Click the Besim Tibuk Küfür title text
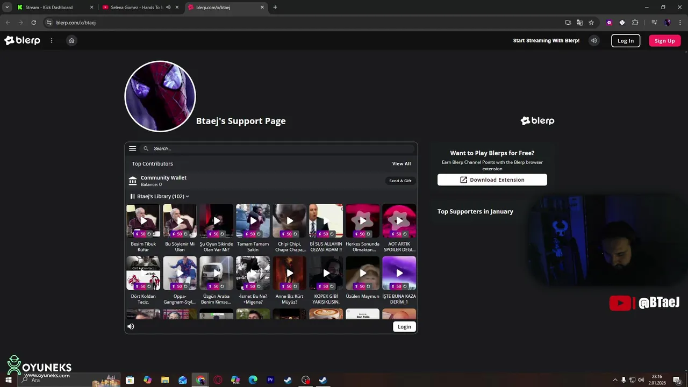688x387 pixels. tap(143, 247)
